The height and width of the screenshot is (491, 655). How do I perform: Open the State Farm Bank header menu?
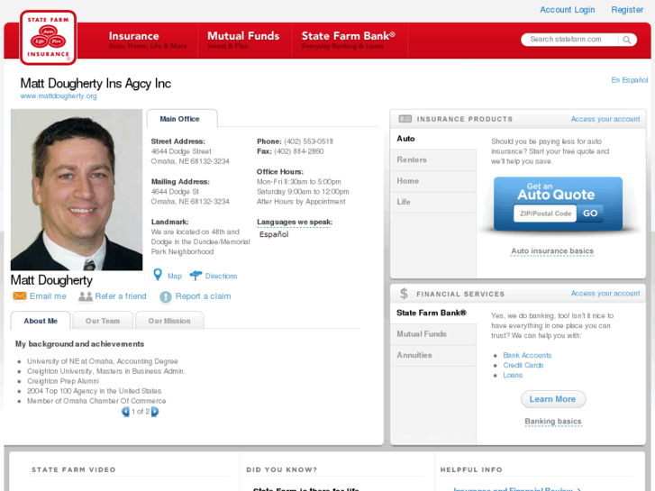coord(349,41)
